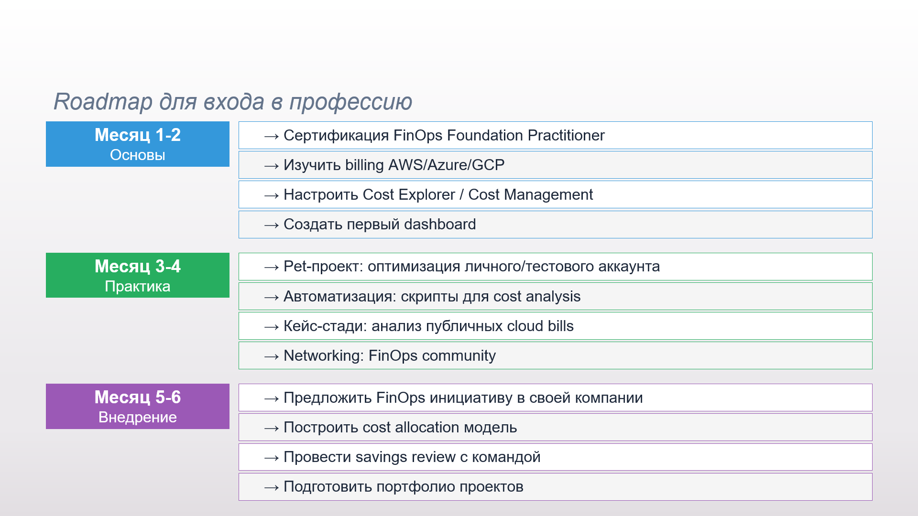Screen dimensions: 918x516
Task: Click the 'Изучить billing AWS/Azure/GCP' row
Action: (393, 165)
